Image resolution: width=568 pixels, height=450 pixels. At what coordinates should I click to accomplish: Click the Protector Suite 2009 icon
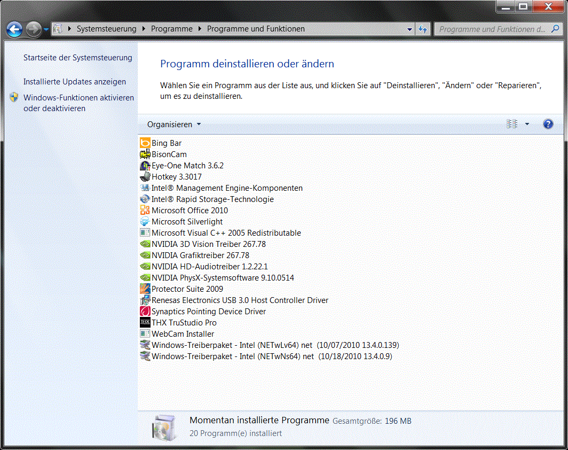[145, 289]
